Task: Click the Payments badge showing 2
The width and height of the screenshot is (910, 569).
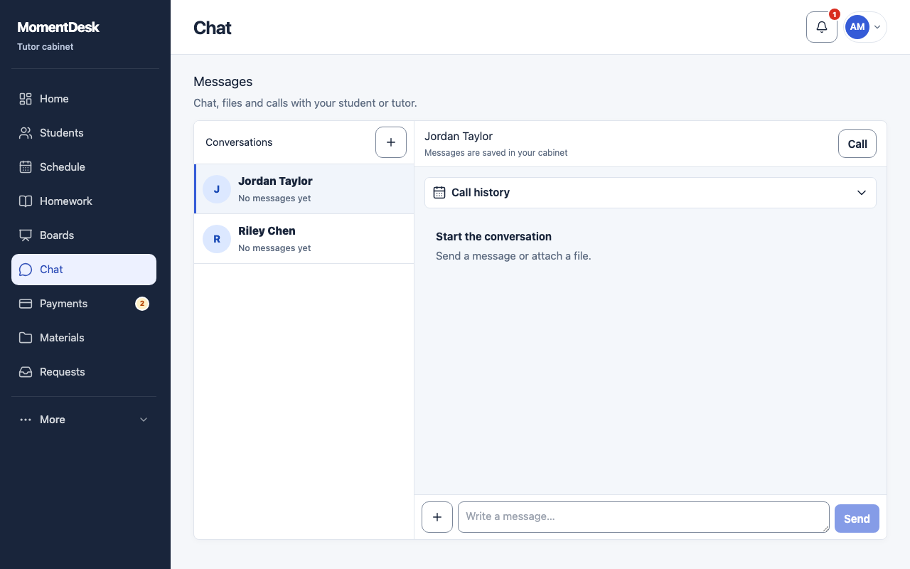Action: pos(142,304)
